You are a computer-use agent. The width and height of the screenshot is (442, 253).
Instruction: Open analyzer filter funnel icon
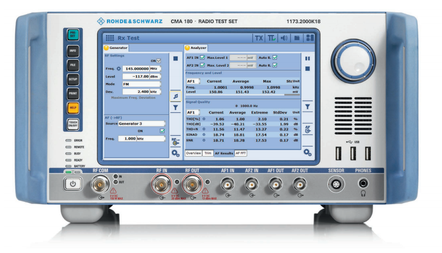(x=308, y=106)
